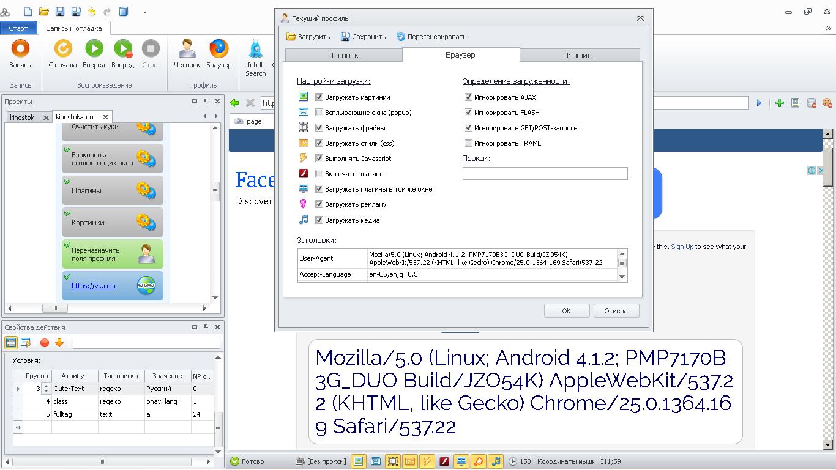Click the browser back green arrow
This screenshot has height=470, width=836.
[235, 103]
